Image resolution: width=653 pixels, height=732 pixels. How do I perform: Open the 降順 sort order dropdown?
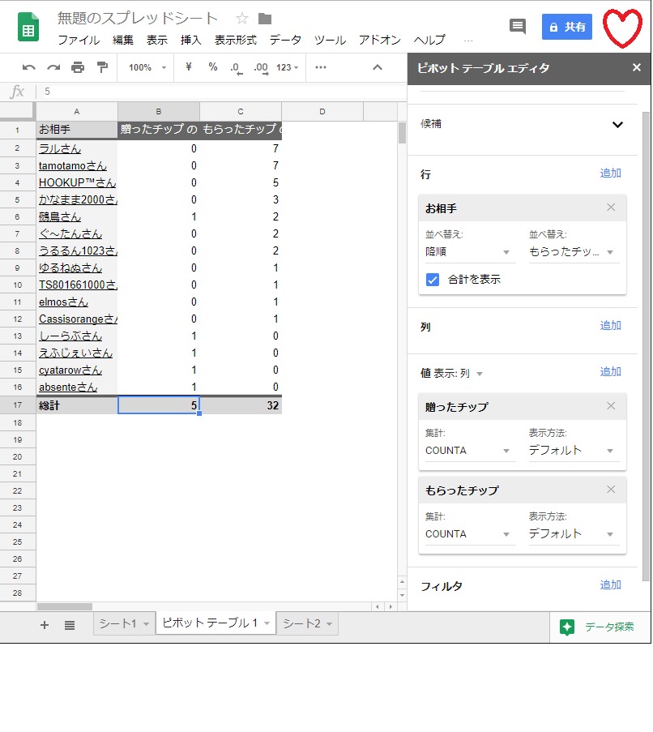point(469,252)
